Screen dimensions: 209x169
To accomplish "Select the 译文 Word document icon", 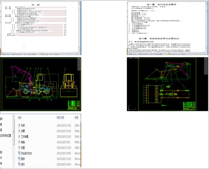I will pos(19,164).
